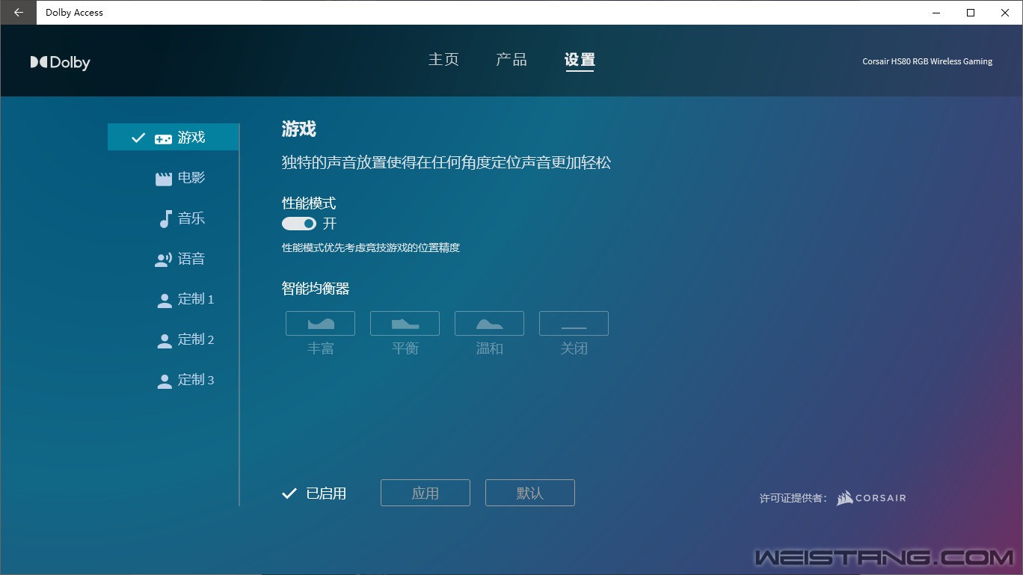Click the Corsair license logo
The height and width of the screenshot is (575, 1023).
871,498
